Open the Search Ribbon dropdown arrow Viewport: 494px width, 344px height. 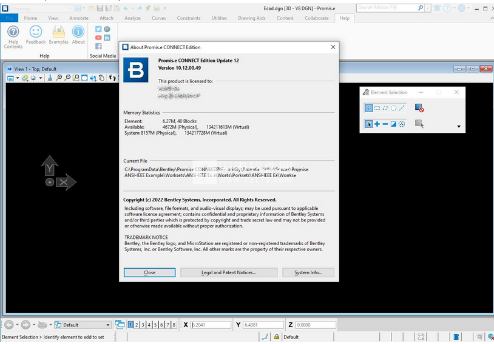coord(428,8)
